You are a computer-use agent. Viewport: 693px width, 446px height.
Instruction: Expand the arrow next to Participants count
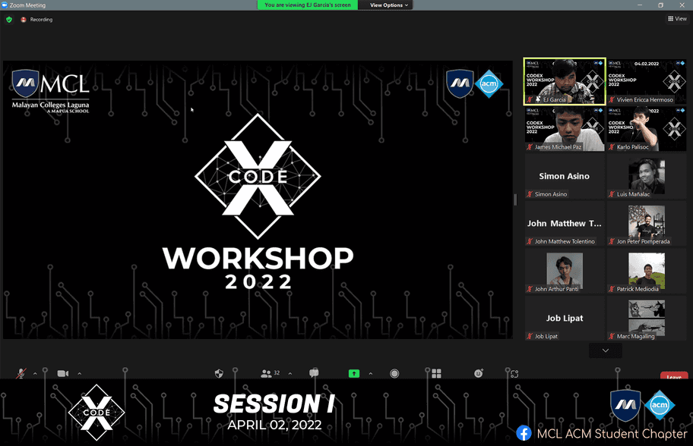pyautogui.click(x=290, y=373)
